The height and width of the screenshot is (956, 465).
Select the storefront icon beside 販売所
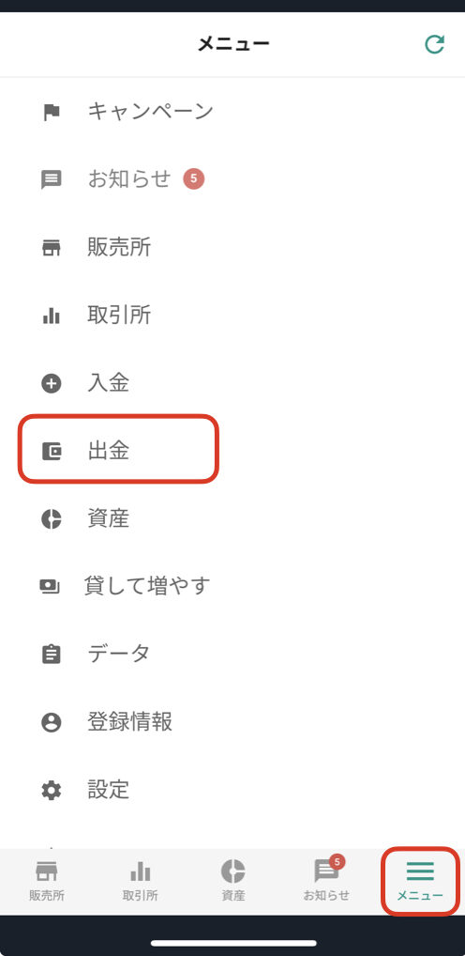pyautogui.click(x=52, y=248)
